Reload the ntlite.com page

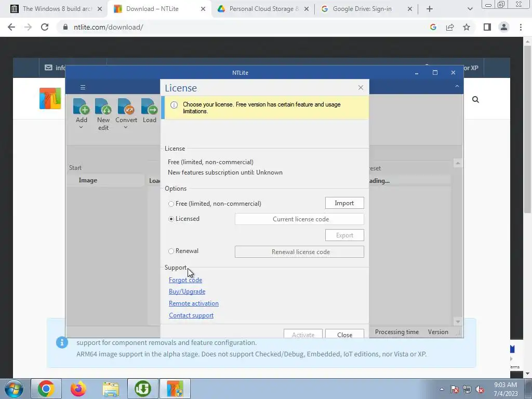click(45, 27)
